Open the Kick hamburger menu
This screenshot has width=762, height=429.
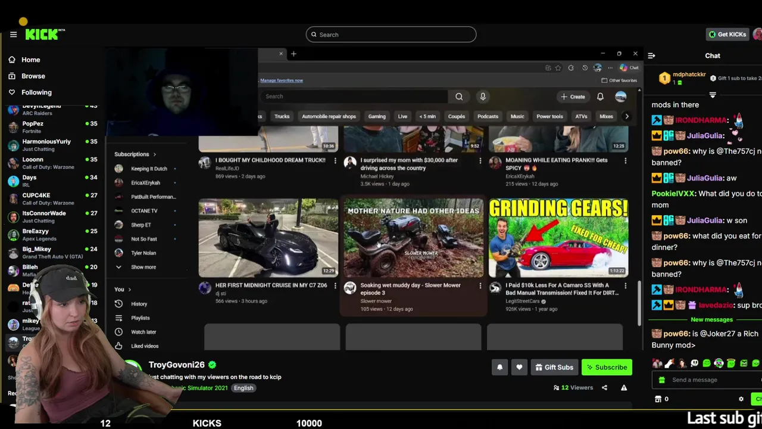pos(13,35)
